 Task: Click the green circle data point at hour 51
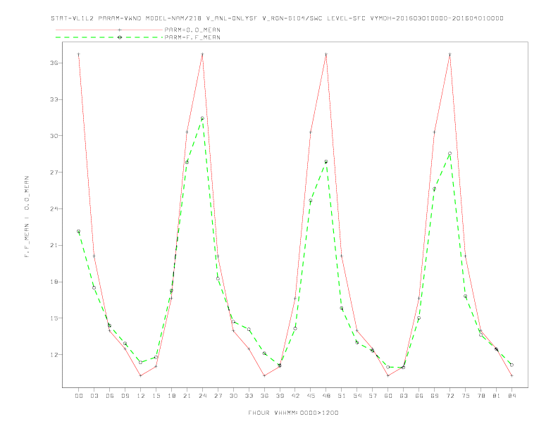pyautogui.click(x=342, y=308)
